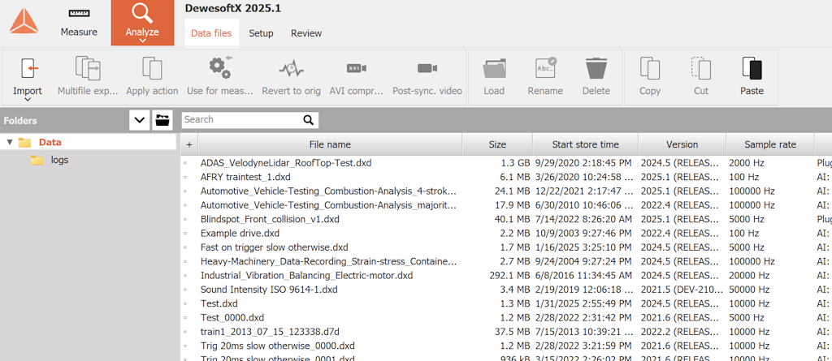Click the Multifile export icon
This screenshot has height=361, width=832.
coord(88,68)
